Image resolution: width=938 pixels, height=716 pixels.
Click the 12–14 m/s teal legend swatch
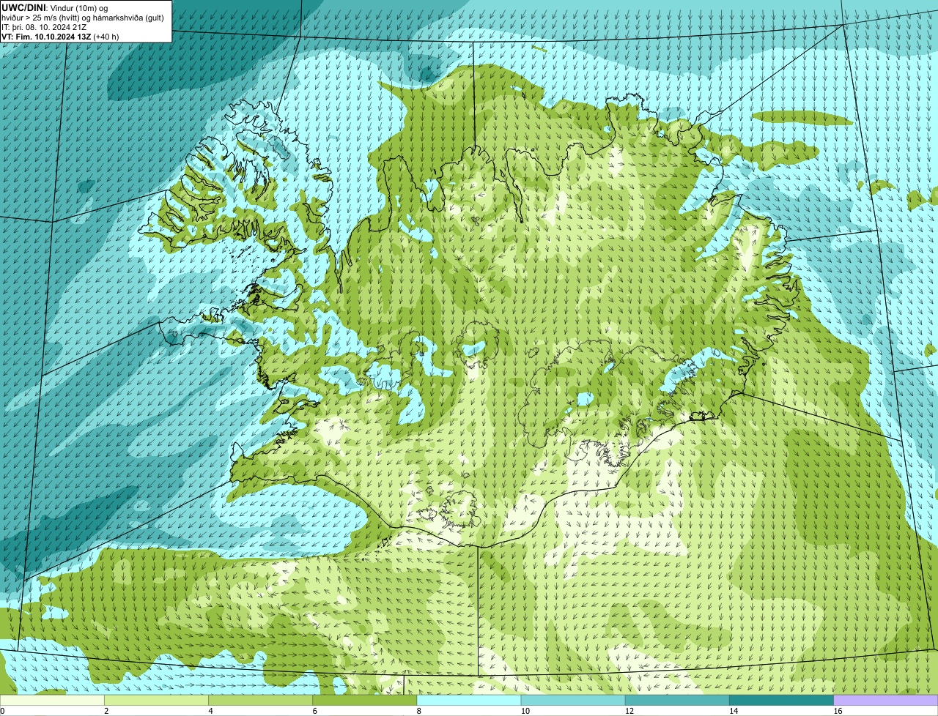[677, 701]
